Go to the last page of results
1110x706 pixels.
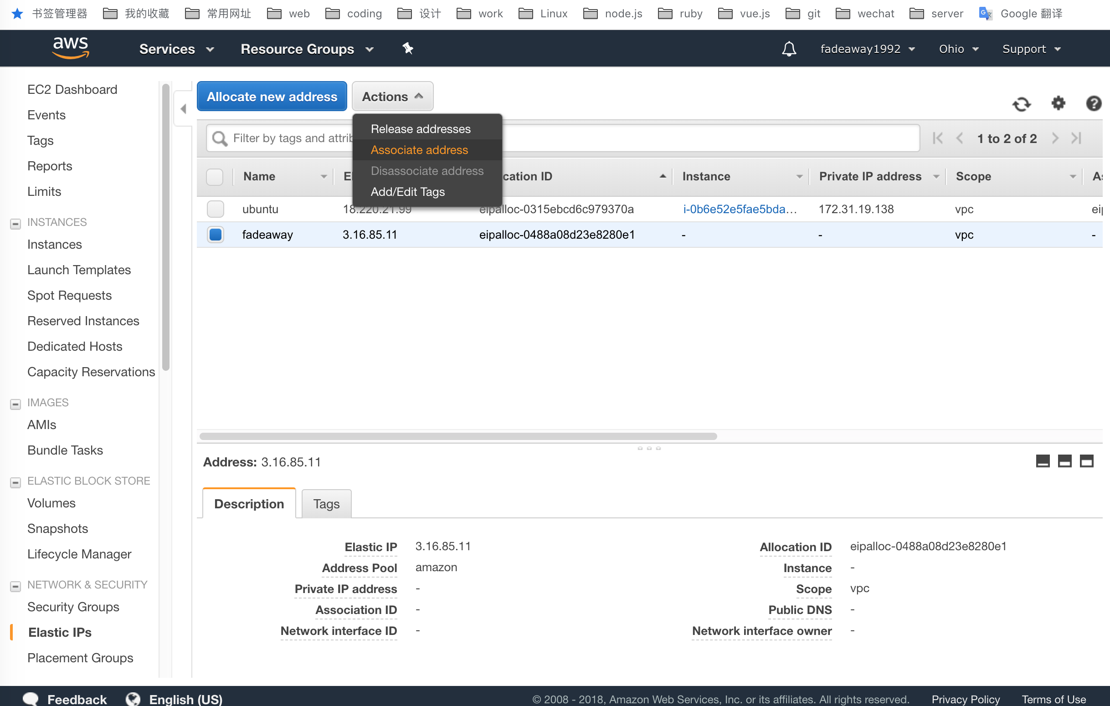coord(1076,138)
